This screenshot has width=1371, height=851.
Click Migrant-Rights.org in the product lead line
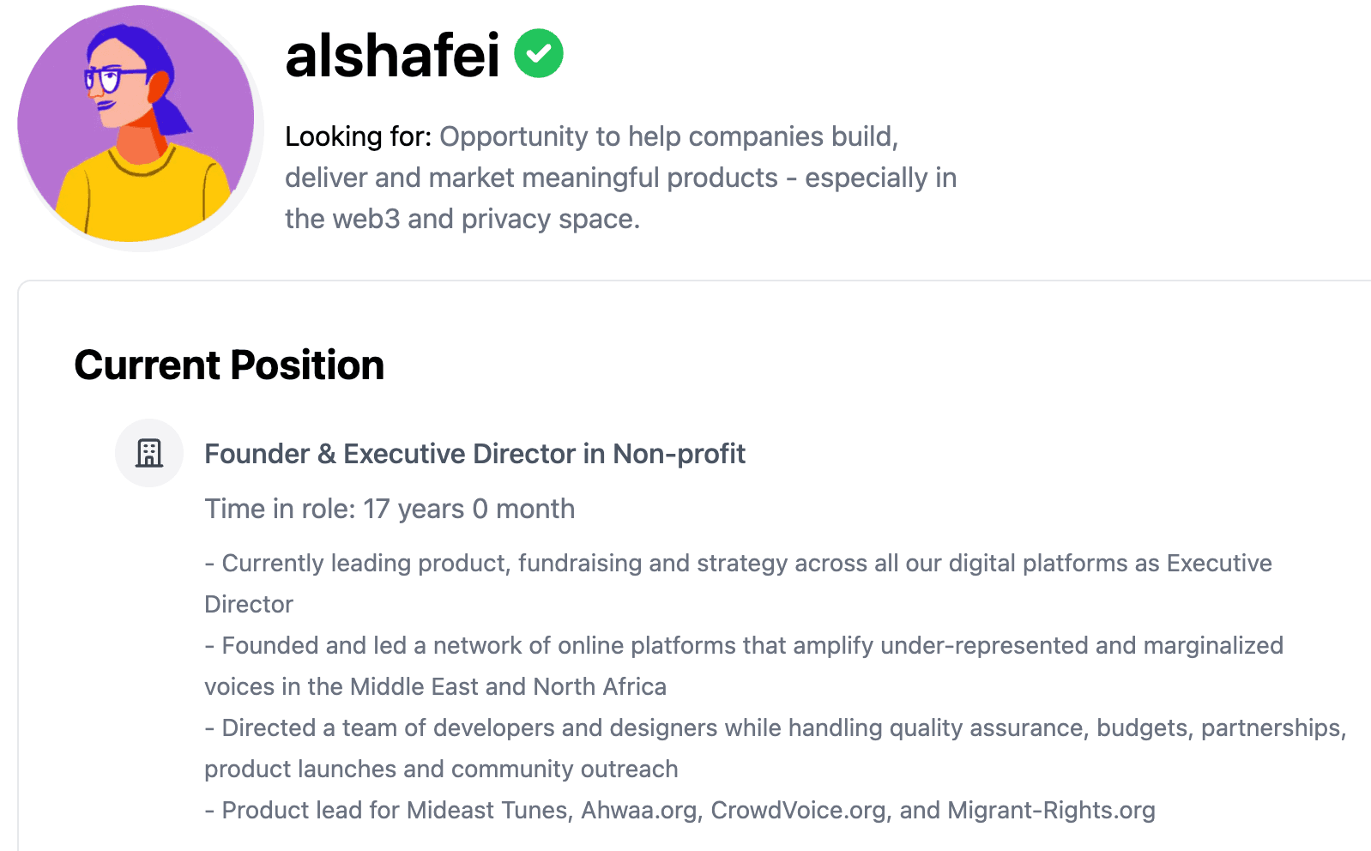(x=1051, y=810)
